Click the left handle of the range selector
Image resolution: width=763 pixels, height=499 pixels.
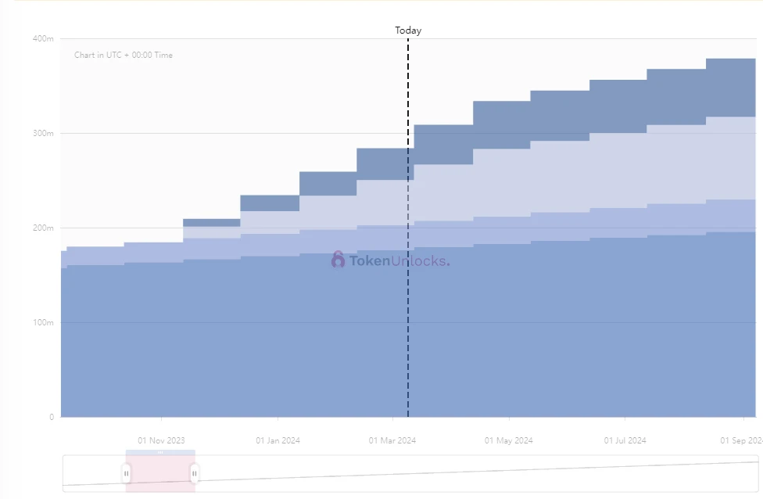tap(126, 473)
